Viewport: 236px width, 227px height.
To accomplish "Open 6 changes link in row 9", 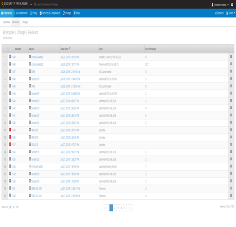I will click(x=146, y=115).
